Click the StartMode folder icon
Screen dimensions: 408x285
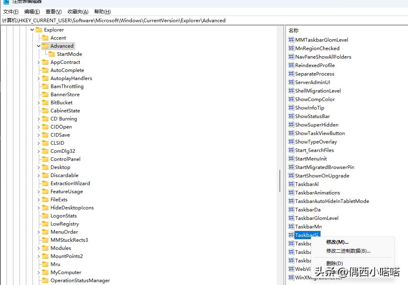(x=52, y=54)
